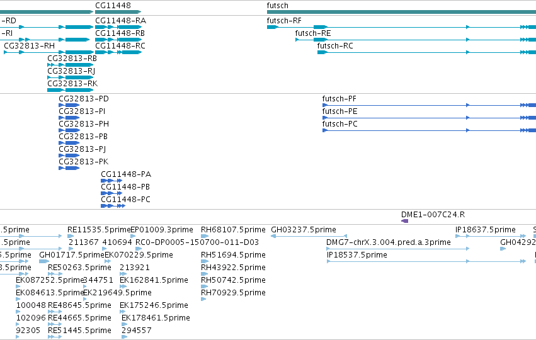The height and width of the screenshot is (340, 536).
Task: Select EST EK087252.5prime
Action: (x=50, y=280)
